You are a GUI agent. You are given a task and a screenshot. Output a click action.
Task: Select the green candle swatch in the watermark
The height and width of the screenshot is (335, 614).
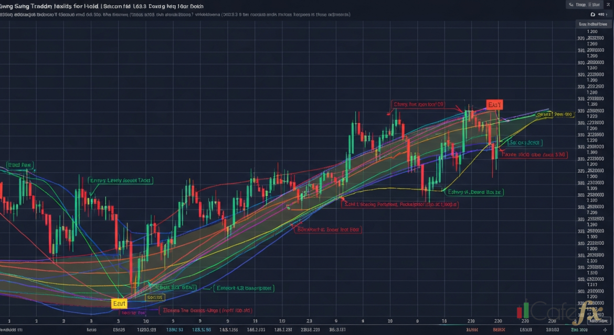click(x=526, y=310)
